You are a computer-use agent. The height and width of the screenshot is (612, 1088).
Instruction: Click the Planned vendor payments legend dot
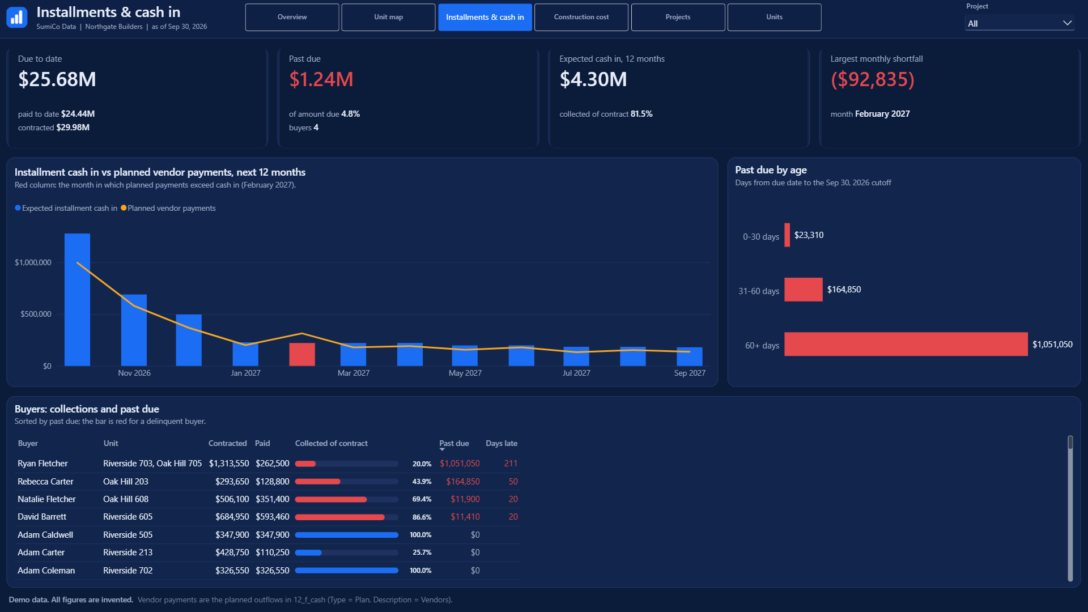pos(124,208)
